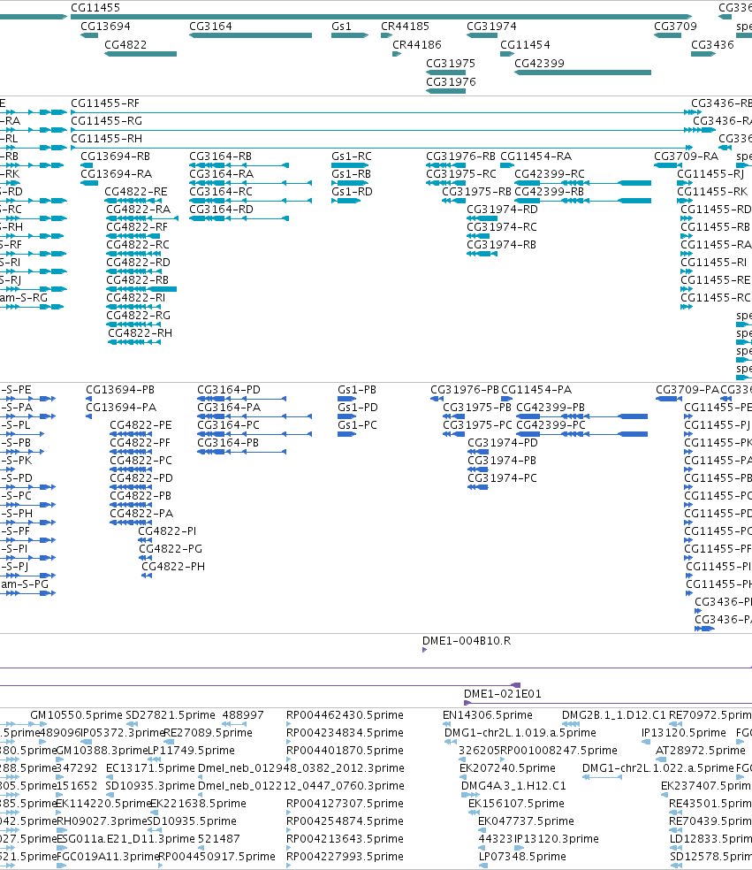This screenshot has width=752, height=870.
Task: Click transcript CG13694-RA
Action: [x=116, y=174]
